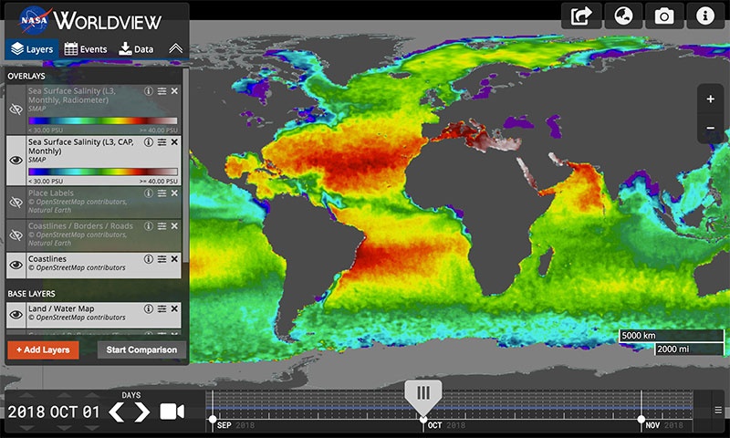Open options for Salinity CAP layer
Viewport: 730px width, 438px height.
162,142
